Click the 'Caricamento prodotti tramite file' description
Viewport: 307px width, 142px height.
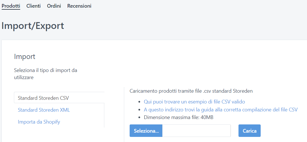tap(191, 91)
